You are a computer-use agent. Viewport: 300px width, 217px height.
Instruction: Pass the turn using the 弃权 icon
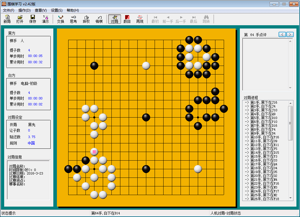pyautogui.click(x=86, y=18)
